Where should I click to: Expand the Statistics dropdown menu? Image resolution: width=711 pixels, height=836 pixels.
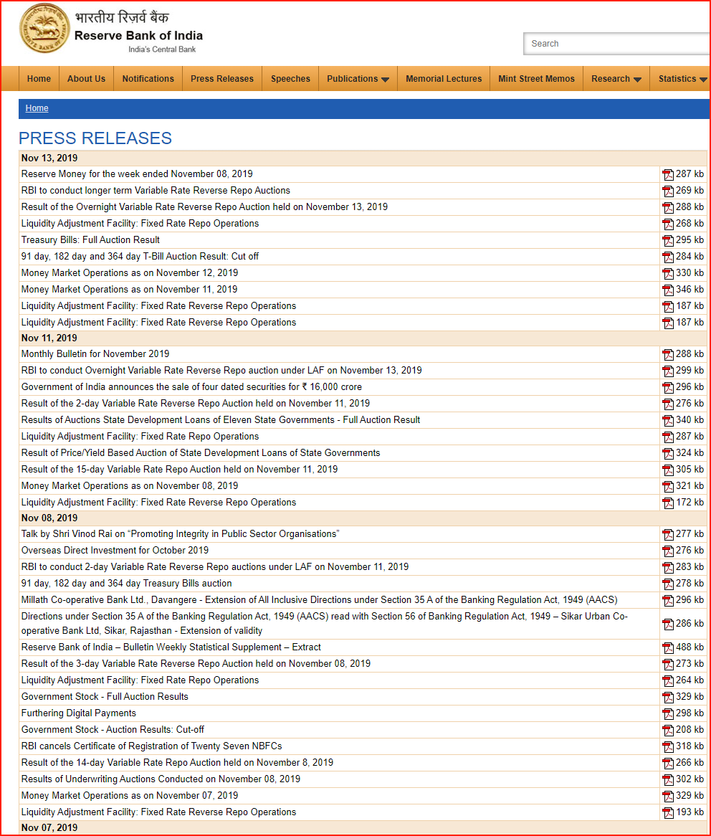point(682,79)
